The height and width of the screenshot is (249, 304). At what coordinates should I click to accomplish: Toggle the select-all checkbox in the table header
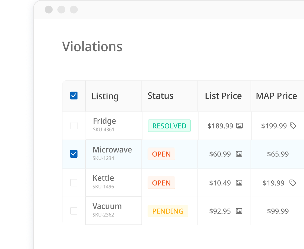coord(74,96)
